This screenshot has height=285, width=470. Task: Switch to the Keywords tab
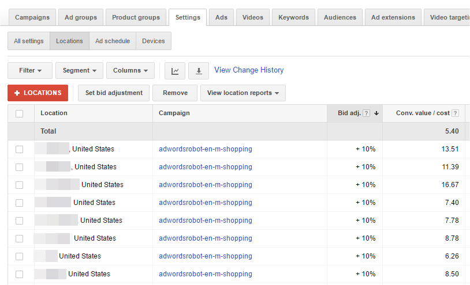point(293,17)
